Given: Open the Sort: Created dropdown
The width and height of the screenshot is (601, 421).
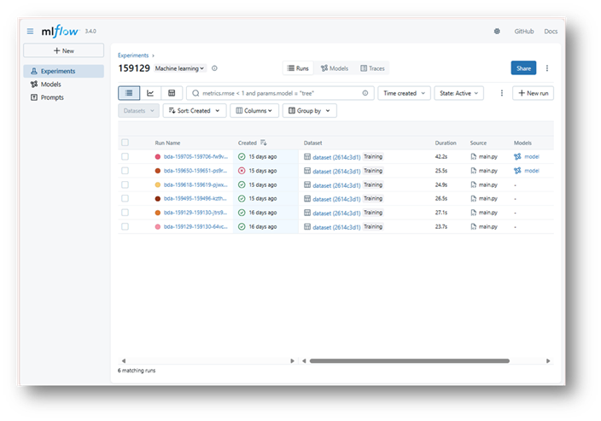Looking at the screenshot, I should point(195,111).
